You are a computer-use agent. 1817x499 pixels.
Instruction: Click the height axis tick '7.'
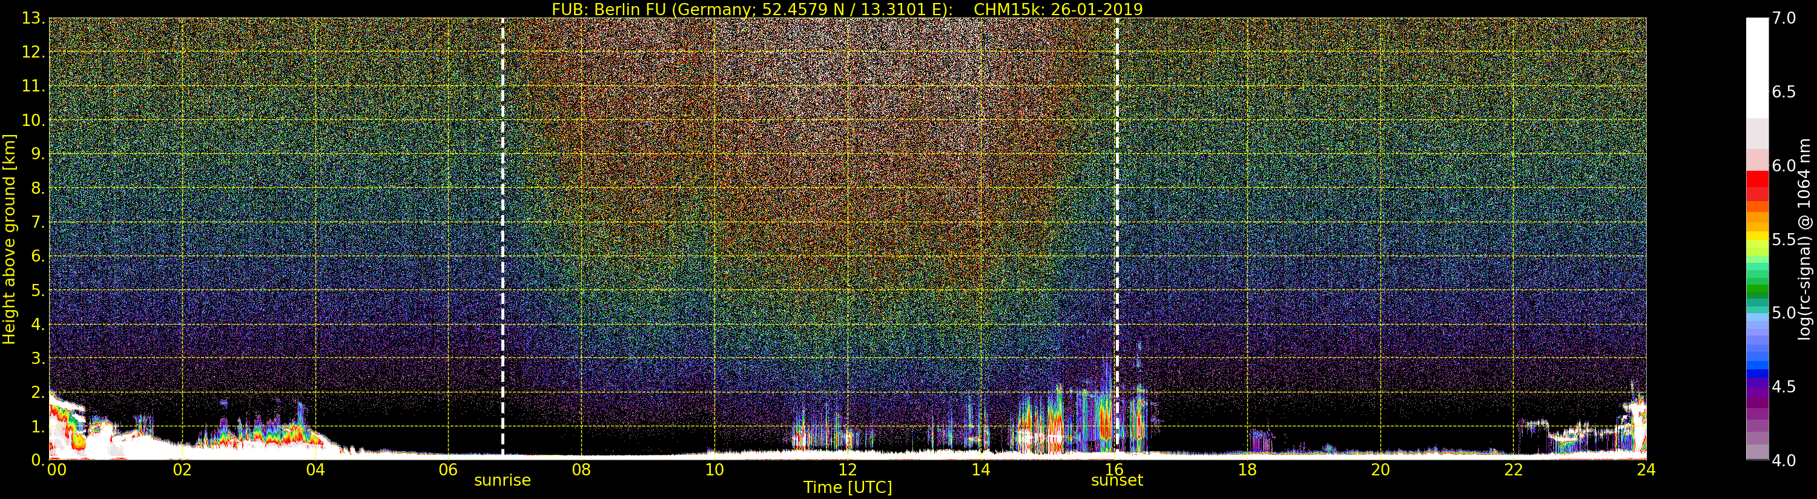coord(38,222)
